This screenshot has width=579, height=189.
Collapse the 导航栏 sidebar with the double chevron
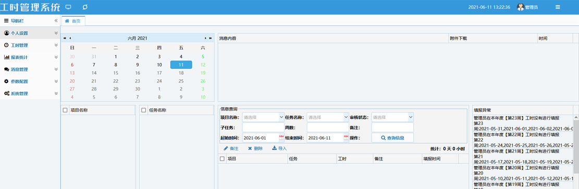coord(56,21)
